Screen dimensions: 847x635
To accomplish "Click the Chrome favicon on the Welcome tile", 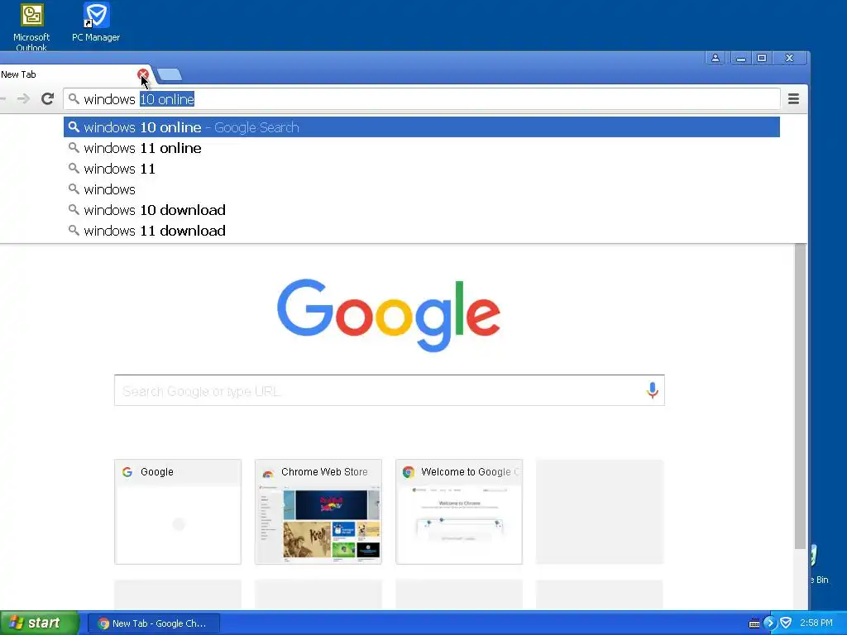I will tap(409, 472).
